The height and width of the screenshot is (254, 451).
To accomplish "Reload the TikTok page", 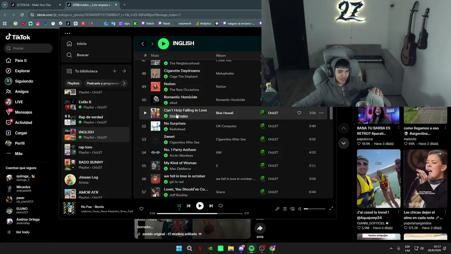I will pyautogui.click(x=22, y=15).
